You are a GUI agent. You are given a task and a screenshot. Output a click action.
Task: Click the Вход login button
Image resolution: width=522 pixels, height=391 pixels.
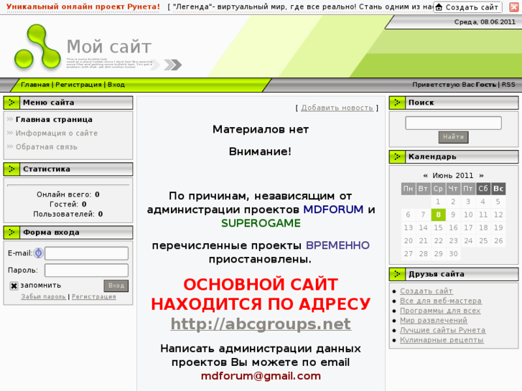click(x=116, y=286)
